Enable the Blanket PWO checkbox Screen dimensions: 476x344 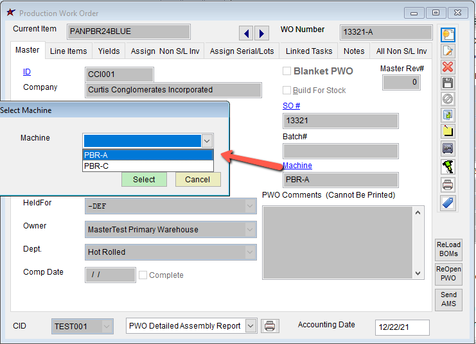point(287,71)
